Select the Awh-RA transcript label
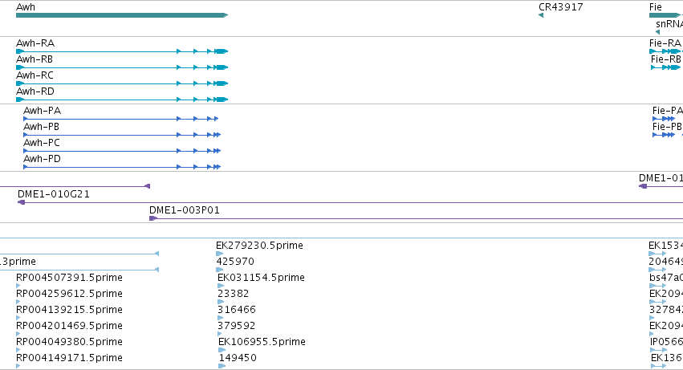Viewport: 683px width, 370px height. [x=35, y=43]
